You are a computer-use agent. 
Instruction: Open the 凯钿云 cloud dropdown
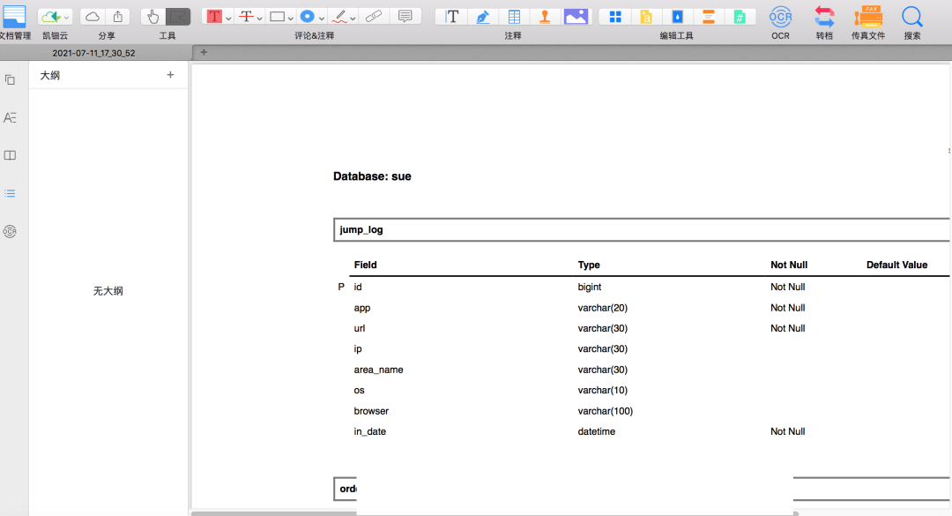pos(55,15)
